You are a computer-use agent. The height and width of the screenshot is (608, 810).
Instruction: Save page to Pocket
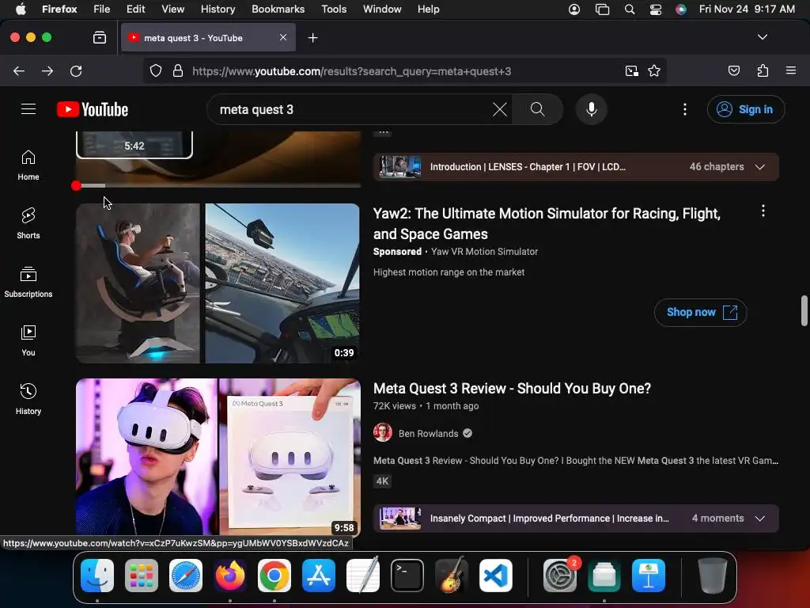coord(733,70)
